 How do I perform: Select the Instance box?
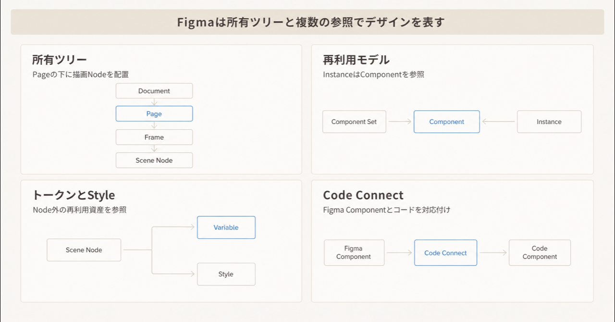549,122
